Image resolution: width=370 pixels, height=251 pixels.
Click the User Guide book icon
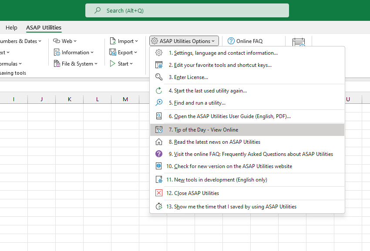click(x=159, y=116)
